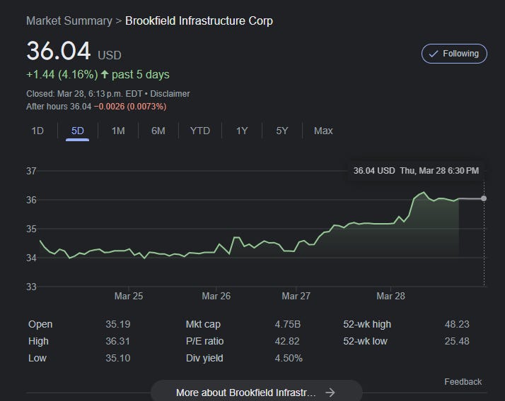Open the Feedback link

[463, 382]
